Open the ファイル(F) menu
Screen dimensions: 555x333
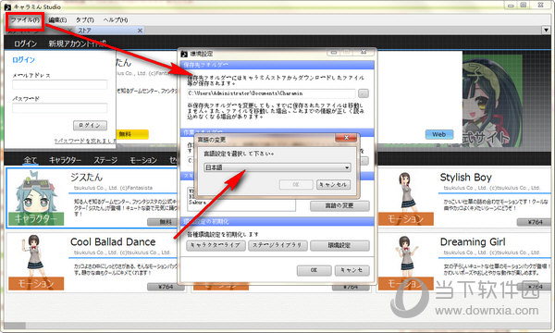coord(25,20)
